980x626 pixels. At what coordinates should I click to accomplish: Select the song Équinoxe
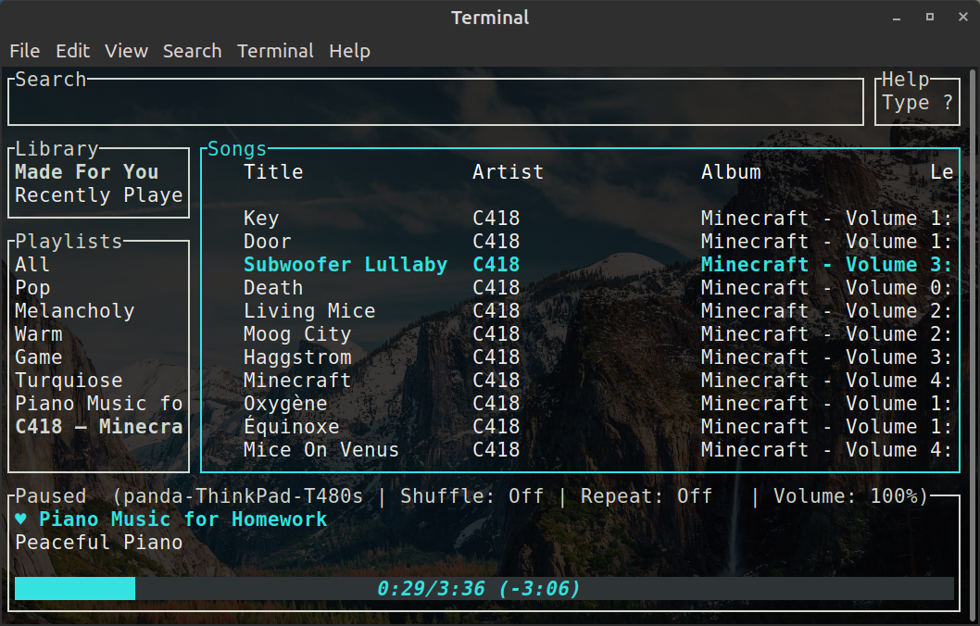pos(291,426)
